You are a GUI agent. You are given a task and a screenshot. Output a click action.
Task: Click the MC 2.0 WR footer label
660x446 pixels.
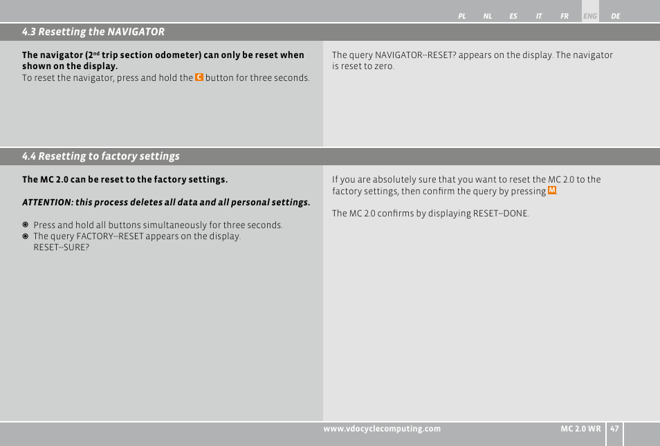(x=580, y=429)
